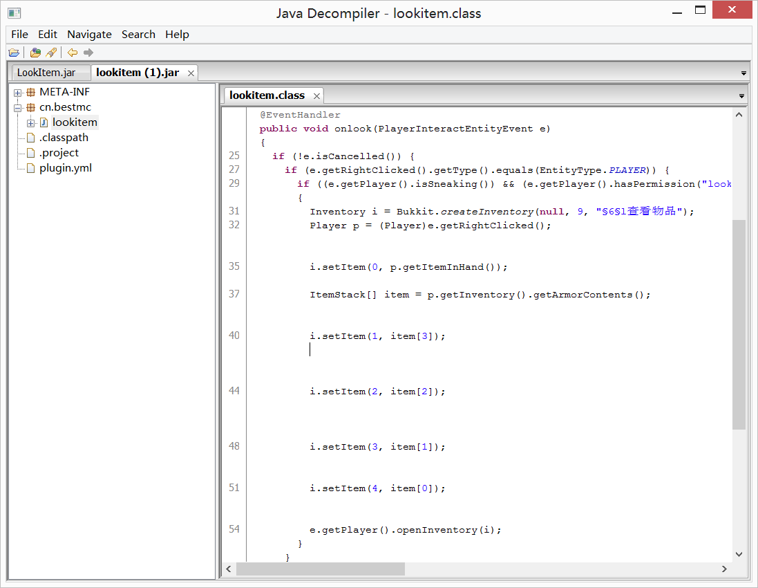Expand the lookitem class node

point(30,123)
